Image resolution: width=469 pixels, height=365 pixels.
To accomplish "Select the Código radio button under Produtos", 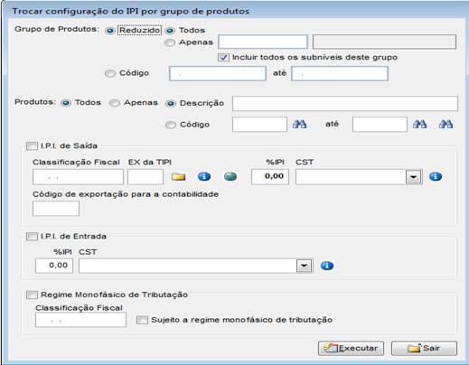I will (x=171, y=125).
